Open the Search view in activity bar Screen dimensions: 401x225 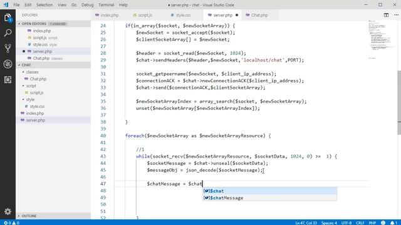[x=8, y=33]
